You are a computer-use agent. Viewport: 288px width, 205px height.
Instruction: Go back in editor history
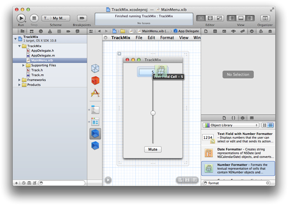tap(99, 31)
